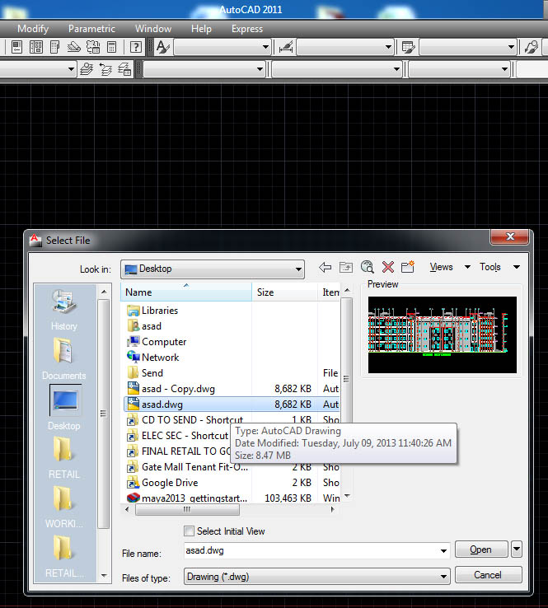
Task: Tick the Select Initial View checkbox
Action: [189, 531]
